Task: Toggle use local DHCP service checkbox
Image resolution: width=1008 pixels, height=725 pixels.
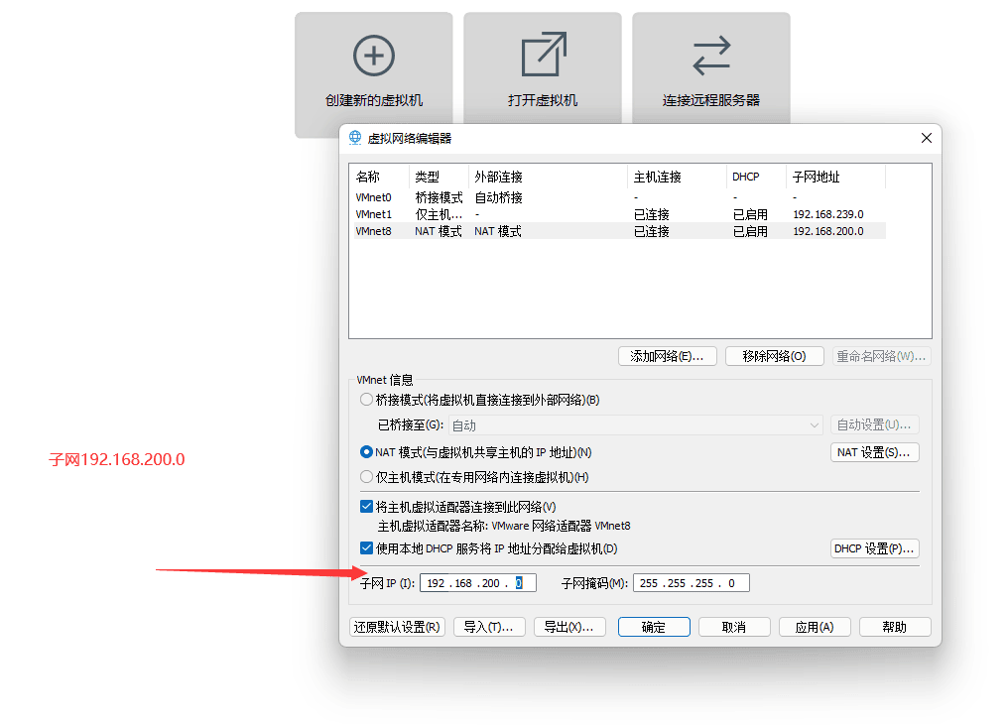Action: [367, 548]
